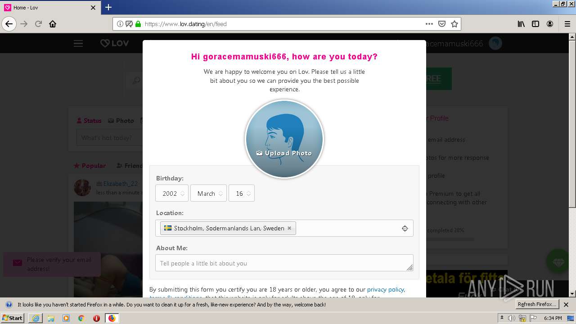
Task: Launch Chrome from the taskbar
Action: click(81, 318)
